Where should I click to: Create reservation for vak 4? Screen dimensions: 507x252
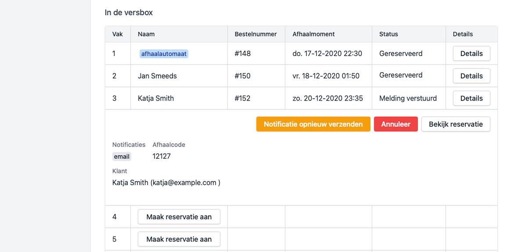[179, 217]
